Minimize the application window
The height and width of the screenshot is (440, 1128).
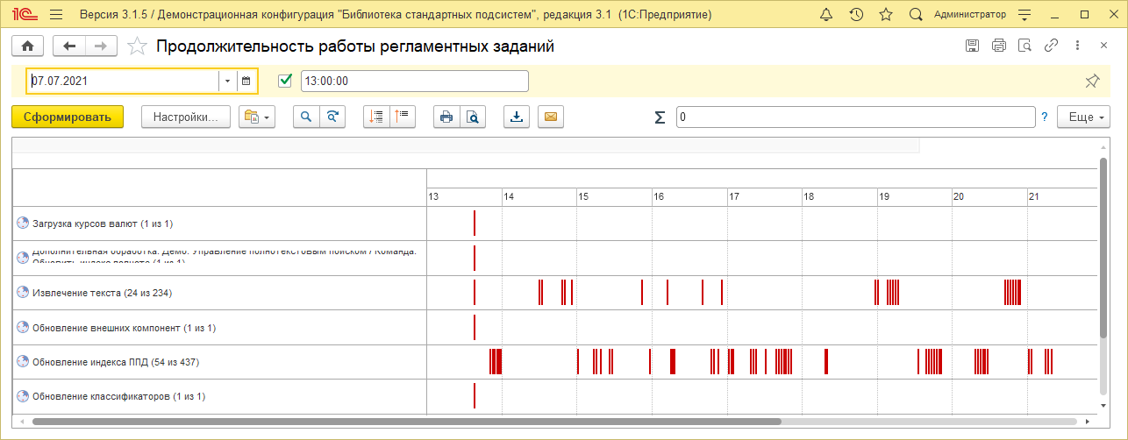point(1055,15)
